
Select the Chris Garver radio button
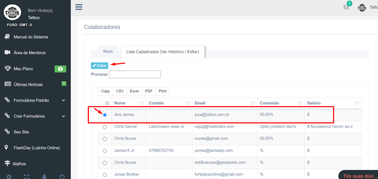(x=104, y=127)
